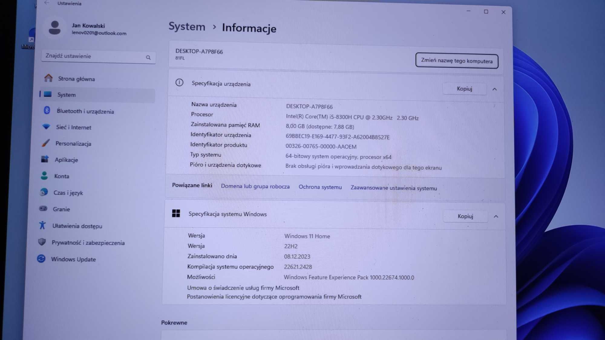Click the Windows Feature Experience Pack value
This screenshot has height=340, width=605.
point(349,277)
